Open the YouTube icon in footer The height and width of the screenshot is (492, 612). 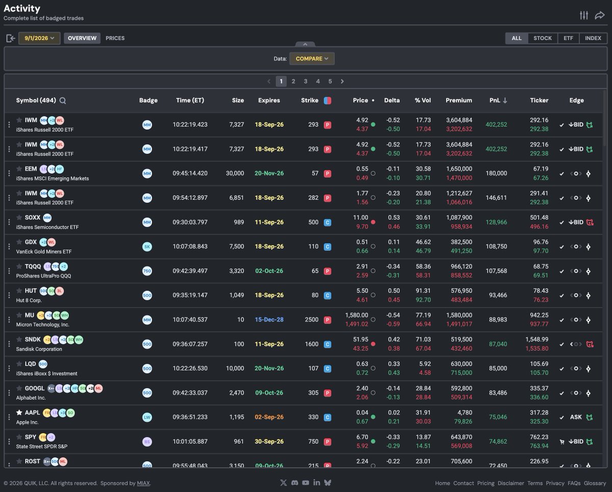(305, 483)
